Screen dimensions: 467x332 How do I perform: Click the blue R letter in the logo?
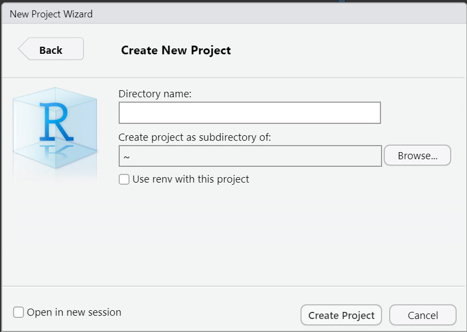[x=56, y=122]
